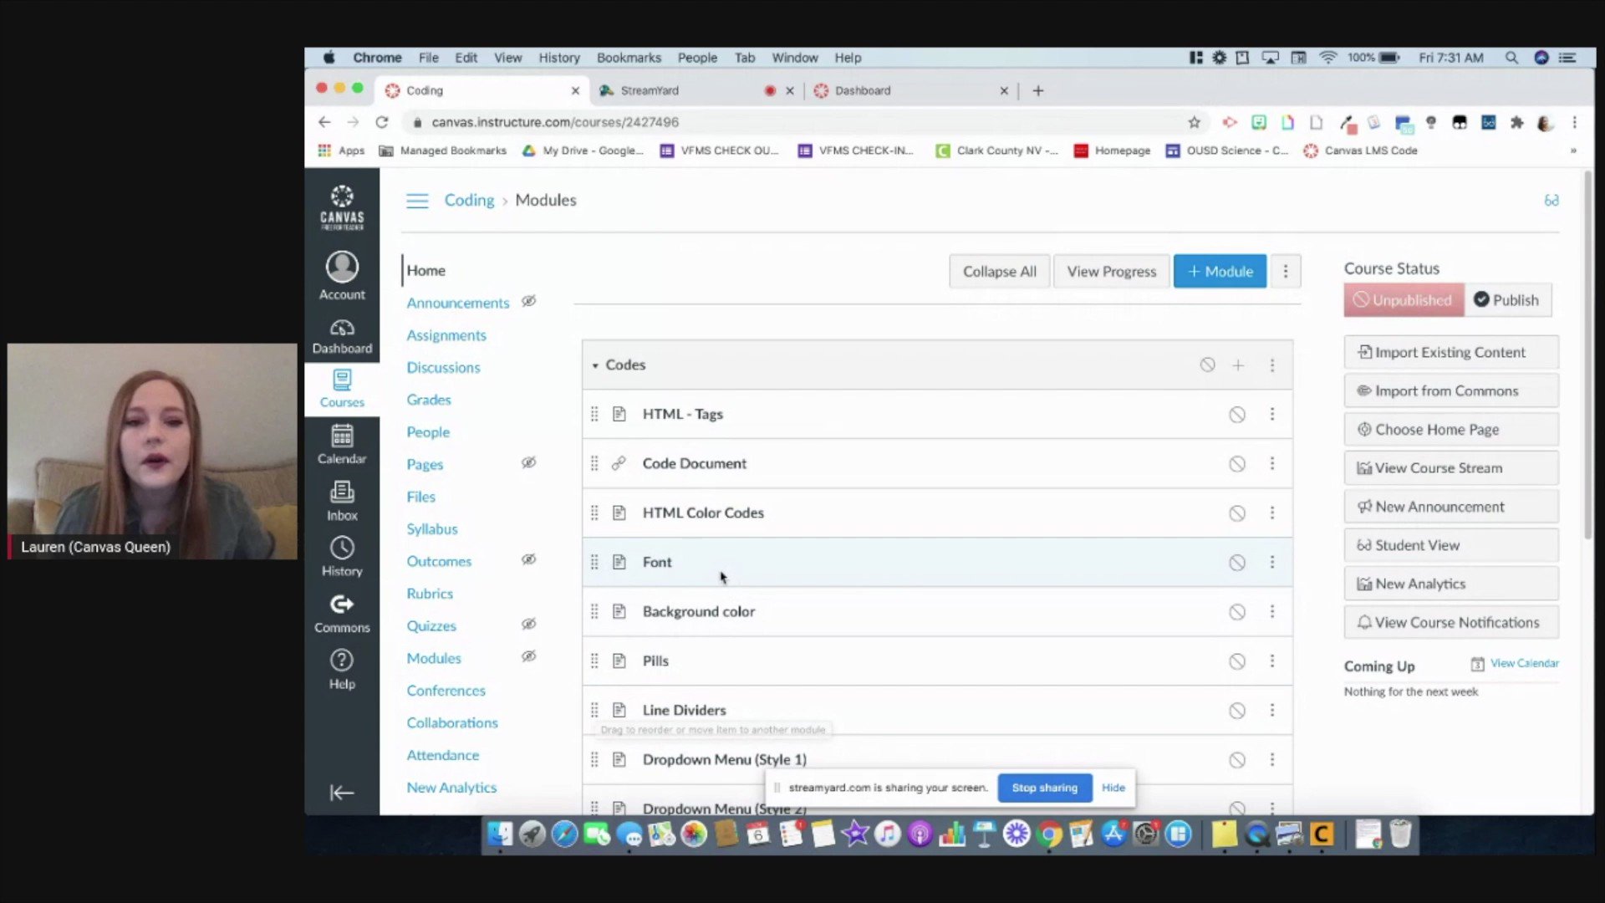Toggle publish state of Codes module header
This screenshot has height=903, width=1605.
[1207, 365]
